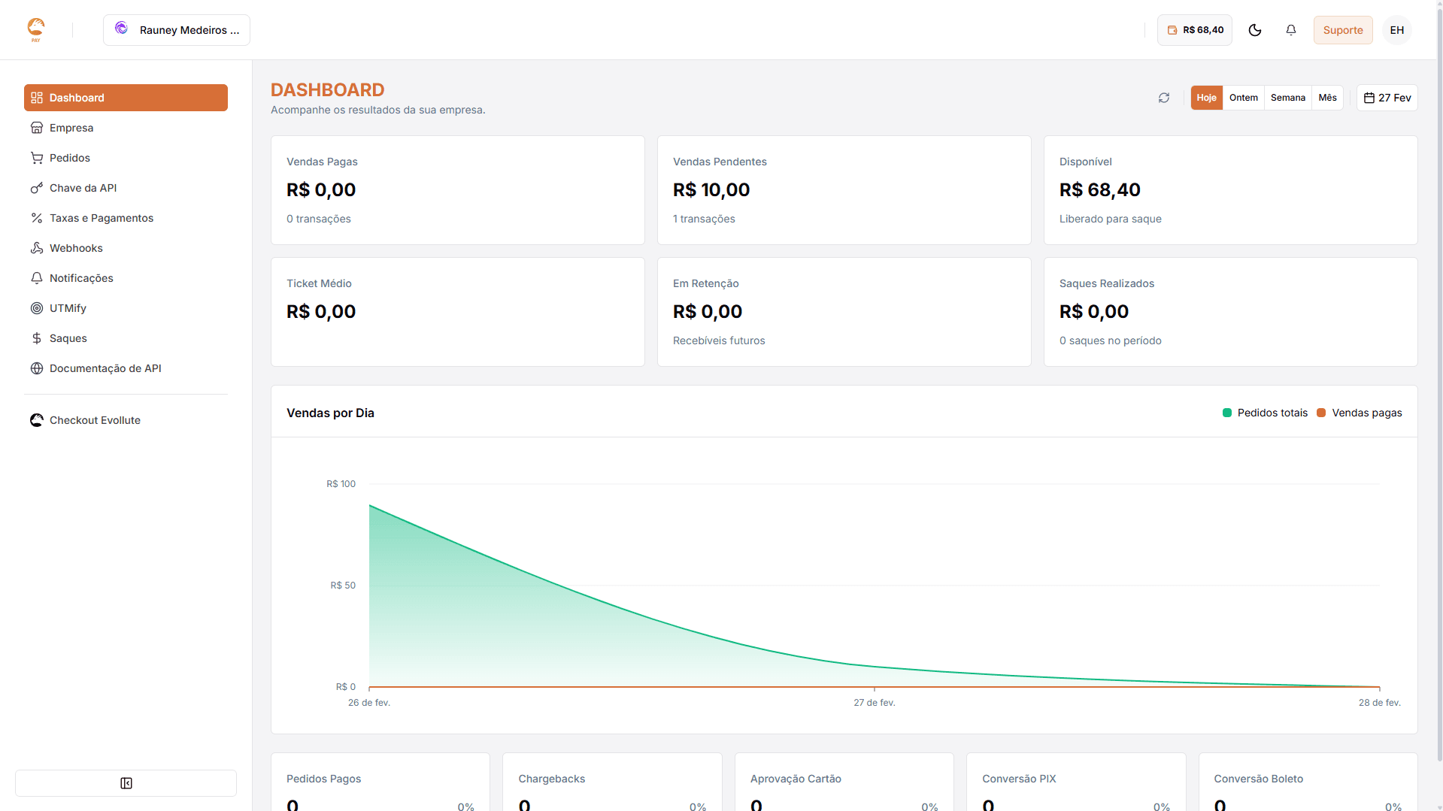Click the 26 de fev. axis label
The height and width of the screenshot is (811, 1443).
point(368,703)
